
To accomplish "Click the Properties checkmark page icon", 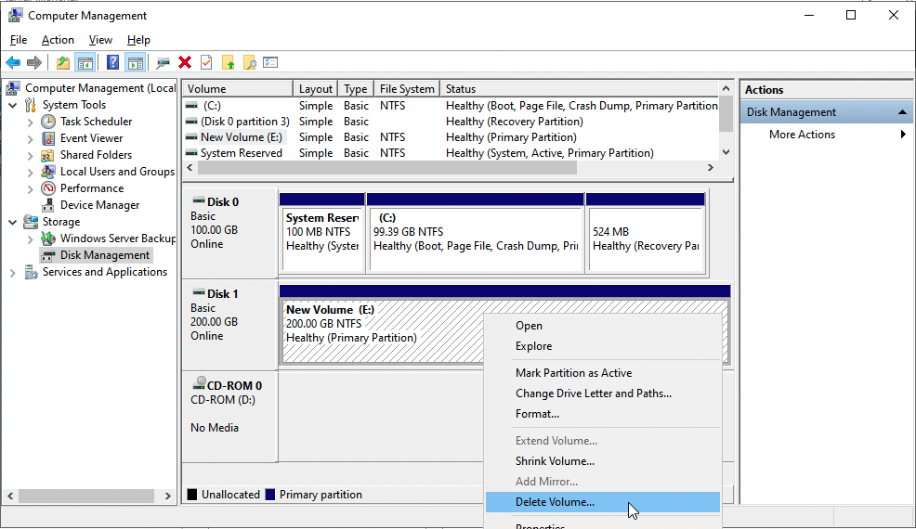I will pyautogui.click(x=206, y=62).
